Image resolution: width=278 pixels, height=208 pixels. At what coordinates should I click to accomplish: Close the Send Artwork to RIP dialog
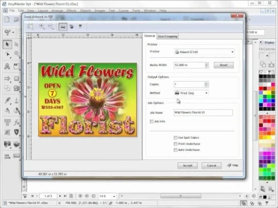(237, 16)
